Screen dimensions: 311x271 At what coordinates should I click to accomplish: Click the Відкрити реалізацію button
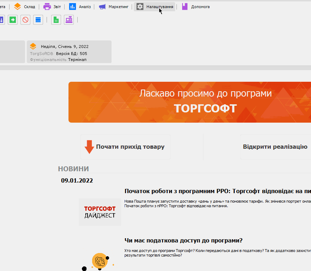click(275, 147)
